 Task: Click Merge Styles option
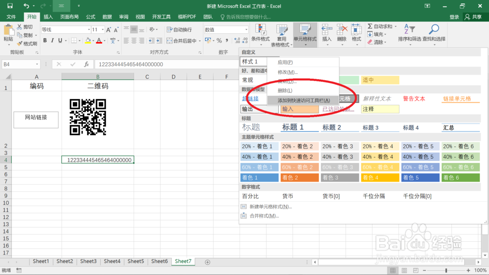click(265, 216)
